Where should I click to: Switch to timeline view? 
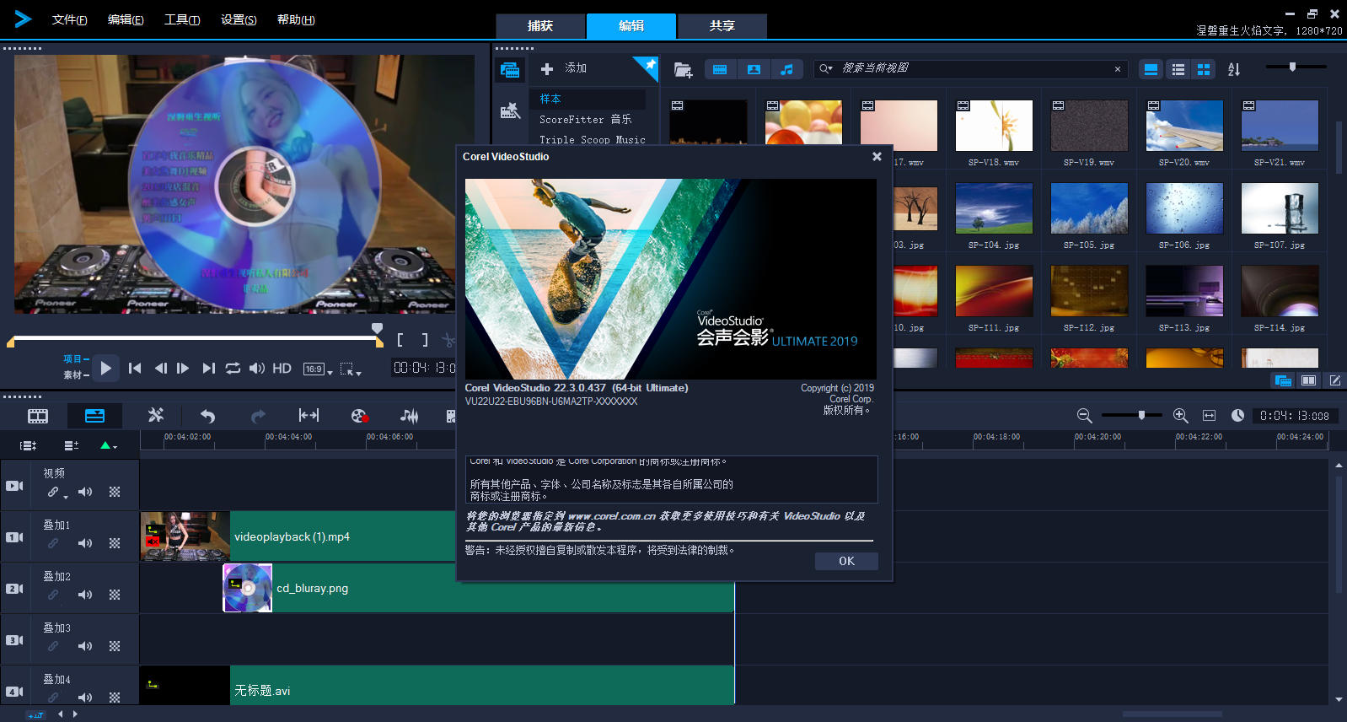pyautogui.click(x=95, y=416)
